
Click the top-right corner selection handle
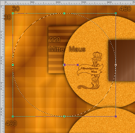116,13
